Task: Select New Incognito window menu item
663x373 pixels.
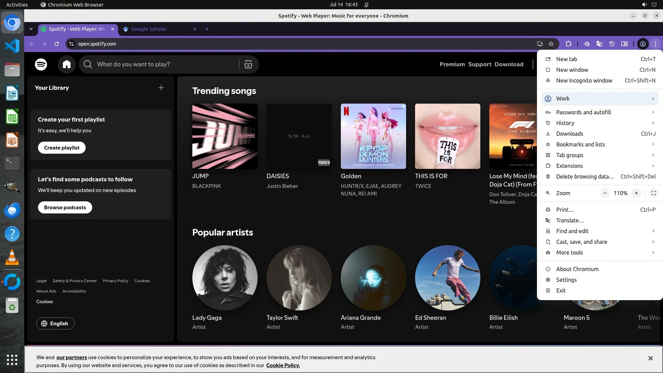Action: 584,80
